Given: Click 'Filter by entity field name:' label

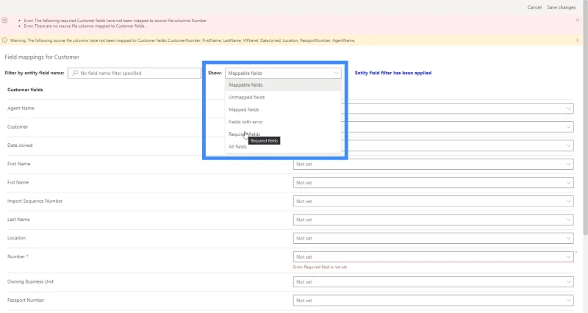Looking at the screenshot, I should (34, 73).
